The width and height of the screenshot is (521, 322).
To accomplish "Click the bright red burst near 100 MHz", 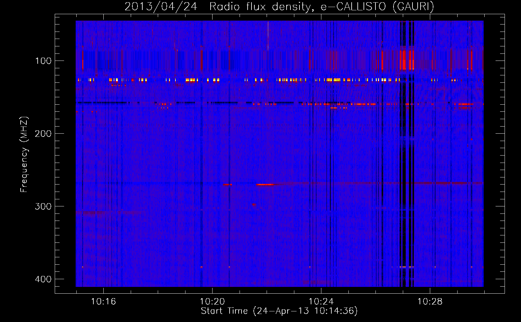I will tap(407, 60).
